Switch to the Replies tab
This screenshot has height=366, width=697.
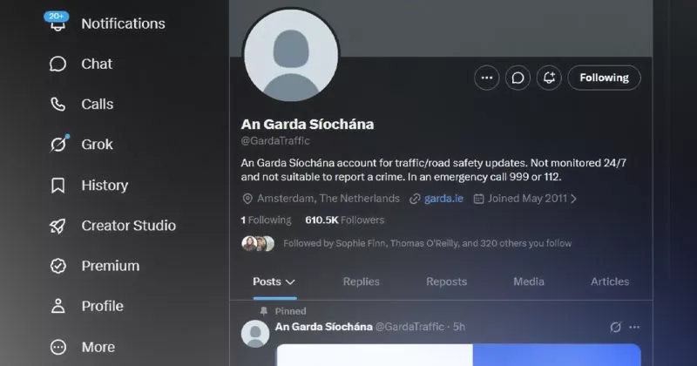[x=361, y=281]
